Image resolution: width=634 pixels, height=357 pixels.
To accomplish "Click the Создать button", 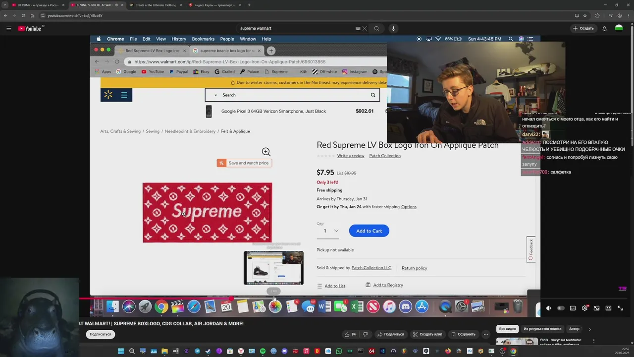I will pos(583,28).
